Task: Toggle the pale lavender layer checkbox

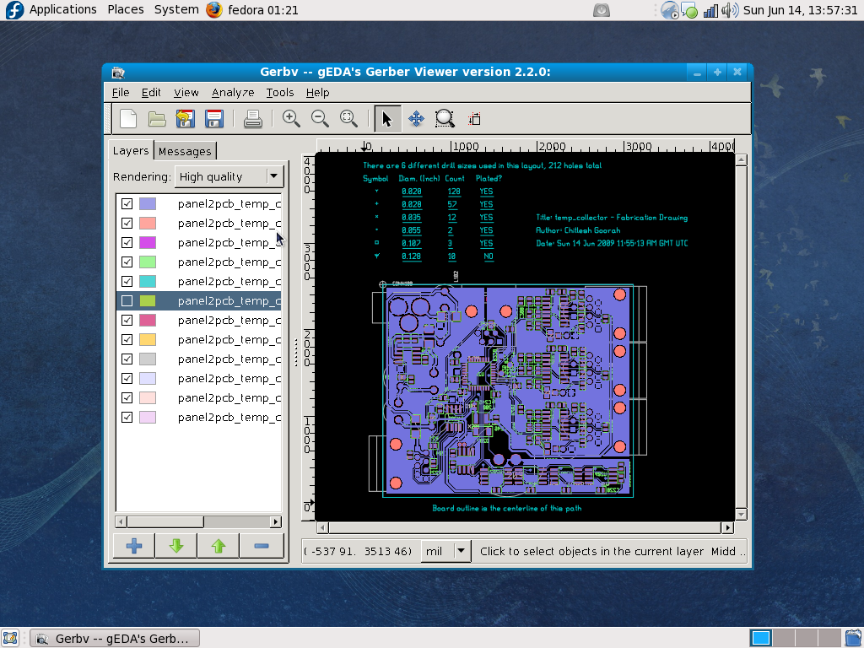Action: point(127,379)
